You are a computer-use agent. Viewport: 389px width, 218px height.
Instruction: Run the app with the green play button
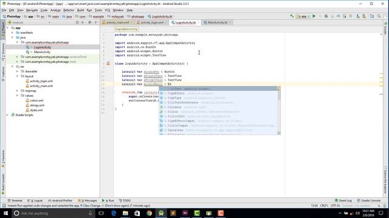tap(314, 16)
